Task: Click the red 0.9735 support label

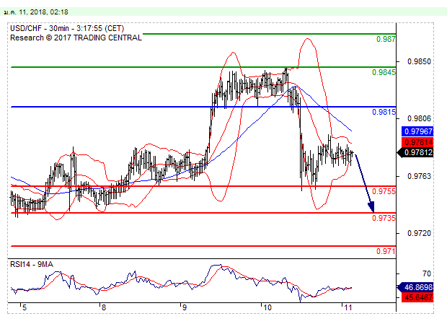Action: coord(384,218)
